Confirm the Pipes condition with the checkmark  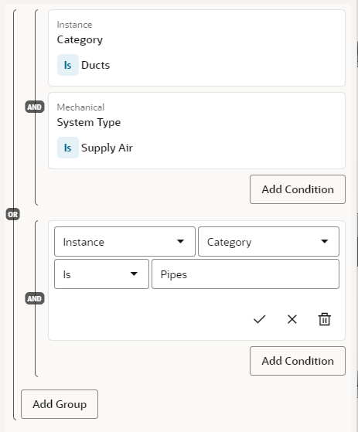[259, 319]
